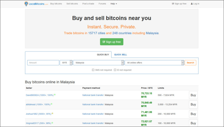Toggle SMS not required checkbox
224x127 pixels.
tap(93, 70)
